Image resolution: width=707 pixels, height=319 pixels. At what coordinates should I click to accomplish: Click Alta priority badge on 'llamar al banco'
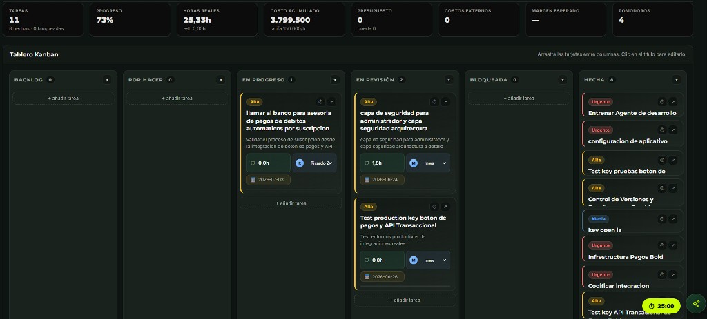tap(255, 102)
